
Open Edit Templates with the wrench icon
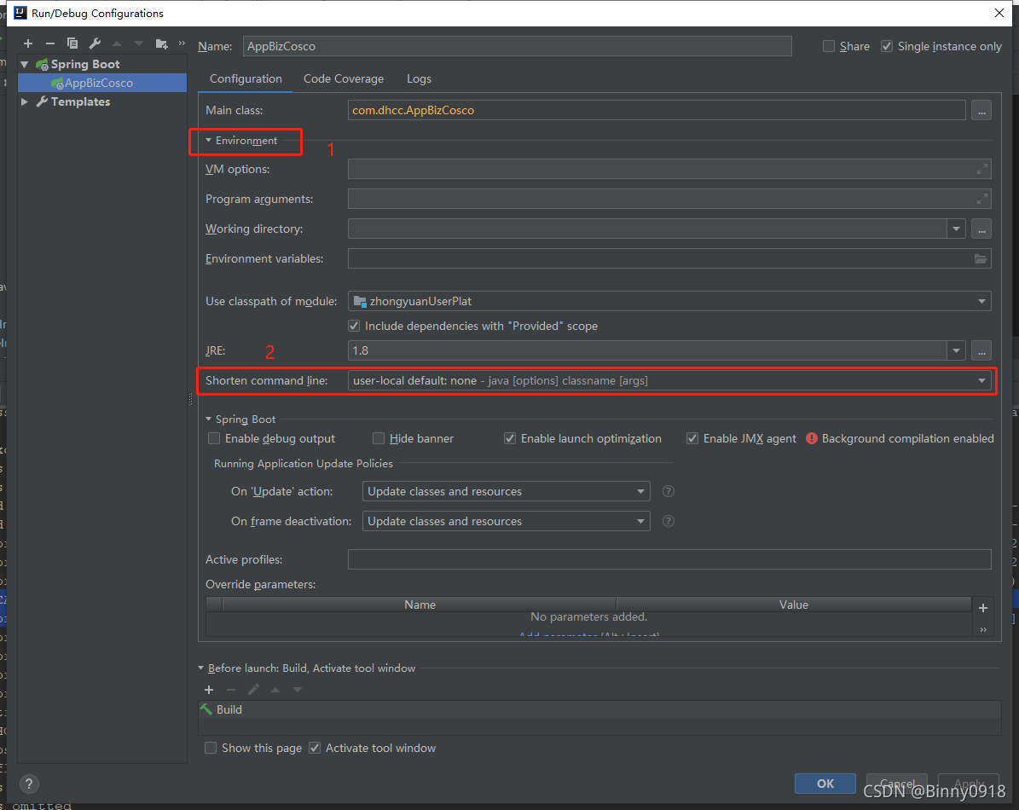pos(94,43)
